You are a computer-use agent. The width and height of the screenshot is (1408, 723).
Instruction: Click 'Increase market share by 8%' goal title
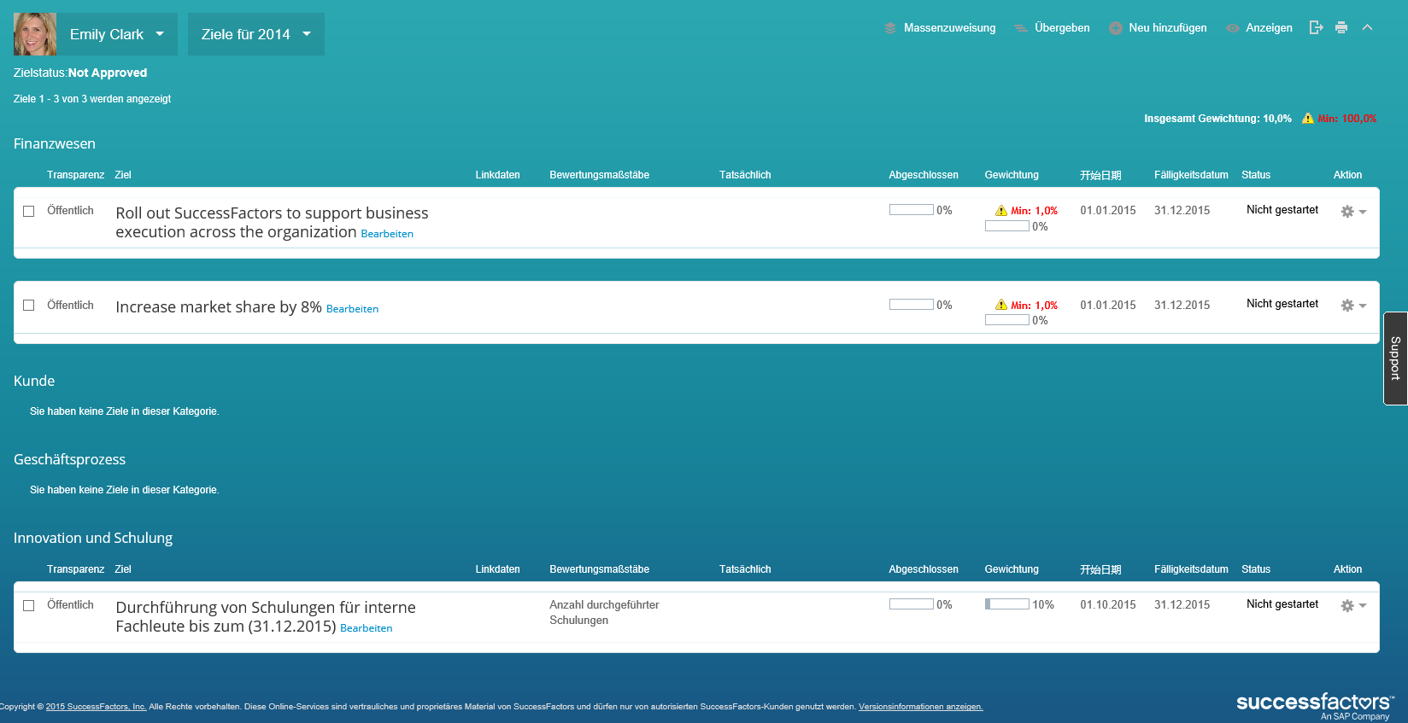click(x=219, y=307)
